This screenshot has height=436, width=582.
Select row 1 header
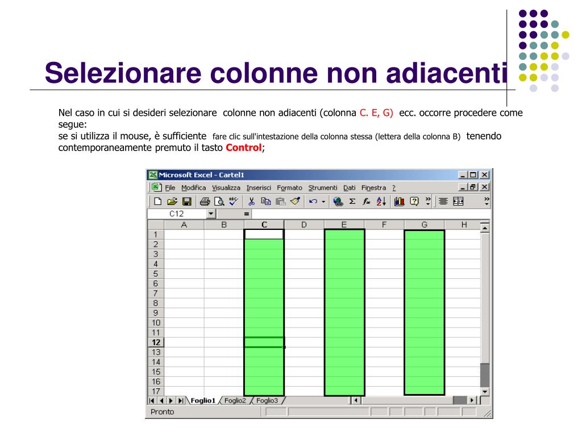[156, 234]
